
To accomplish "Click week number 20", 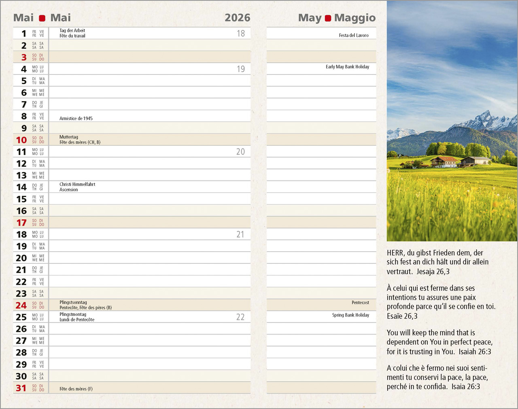I will coord(240,152).
